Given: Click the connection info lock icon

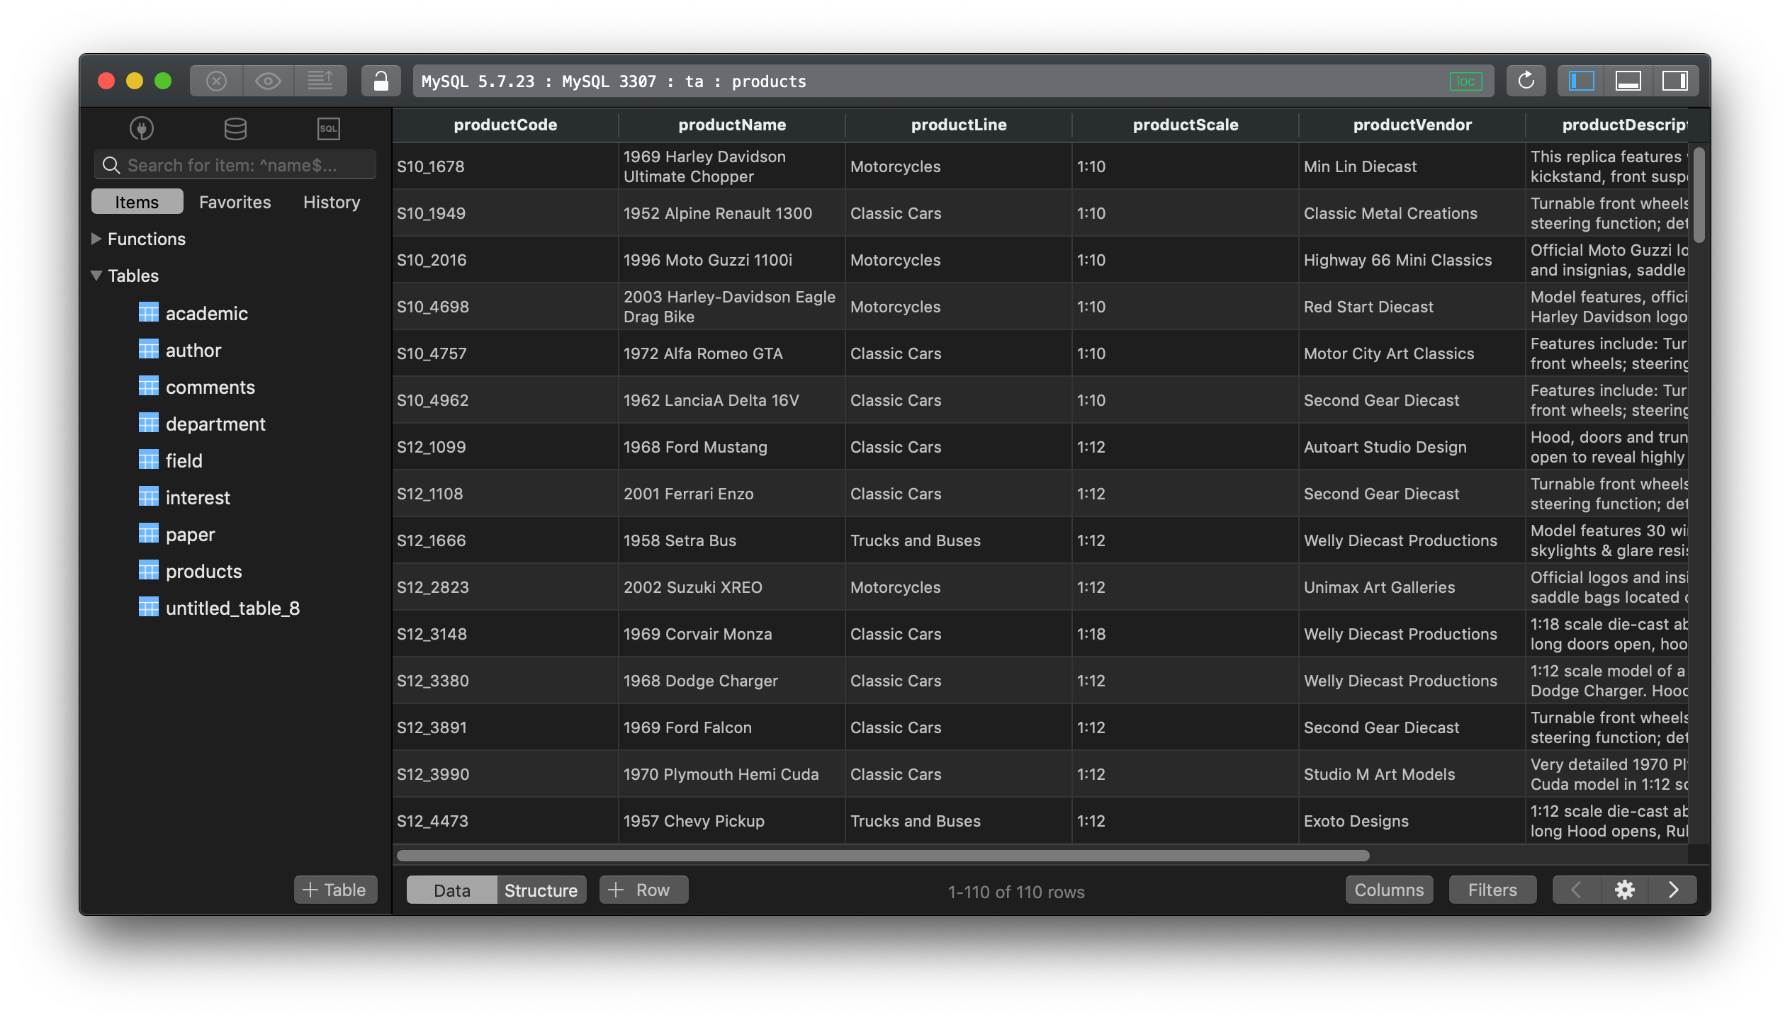Looking at the screenshot, I should (383, 79).
